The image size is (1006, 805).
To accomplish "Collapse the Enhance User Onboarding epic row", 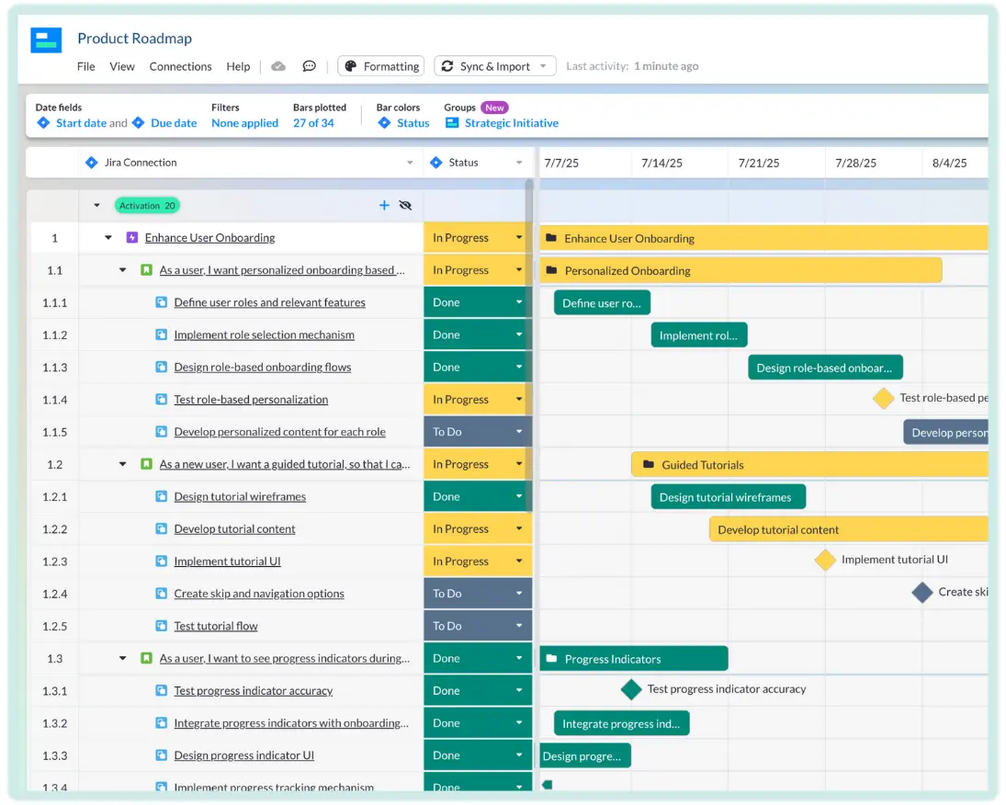I will tap(108, 237).
